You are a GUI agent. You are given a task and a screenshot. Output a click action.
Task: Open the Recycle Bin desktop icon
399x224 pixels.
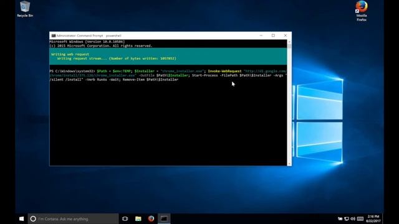click(x=25, y=9)
